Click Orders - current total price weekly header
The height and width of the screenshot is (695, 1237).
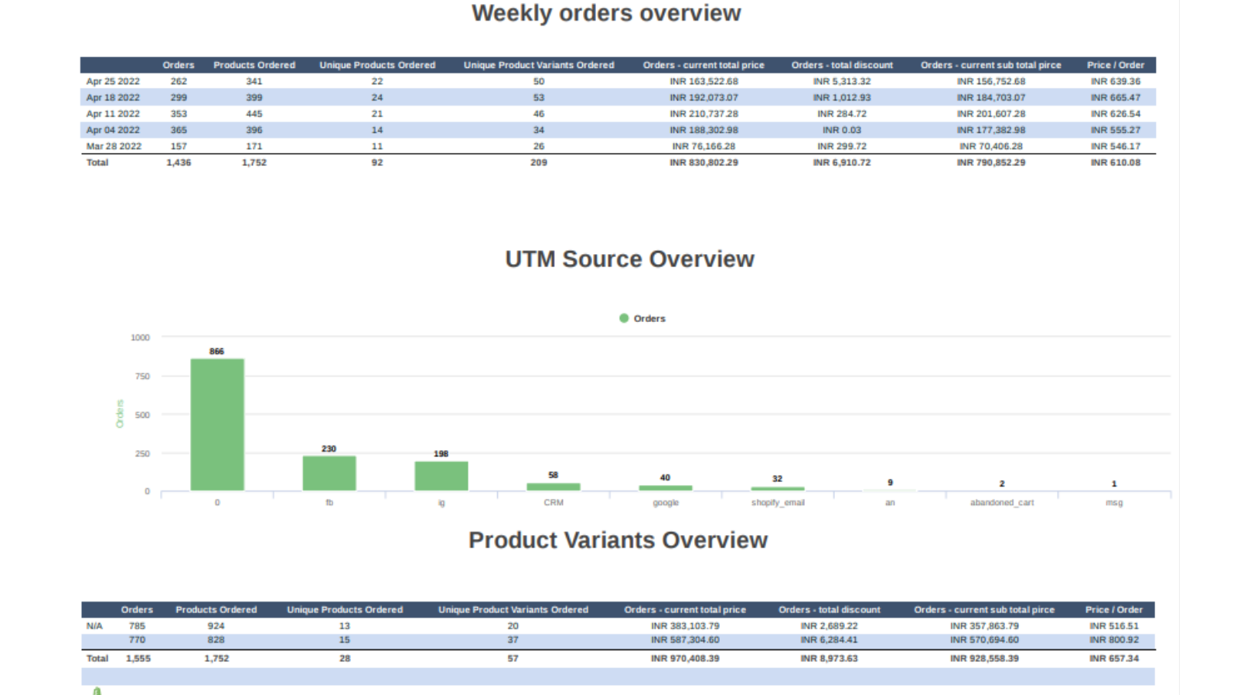(x=704, y=65)
